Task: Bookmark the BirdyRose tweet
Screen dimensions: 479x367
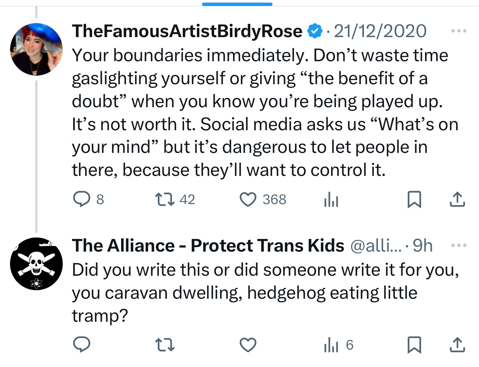Action: click(414, 199)
